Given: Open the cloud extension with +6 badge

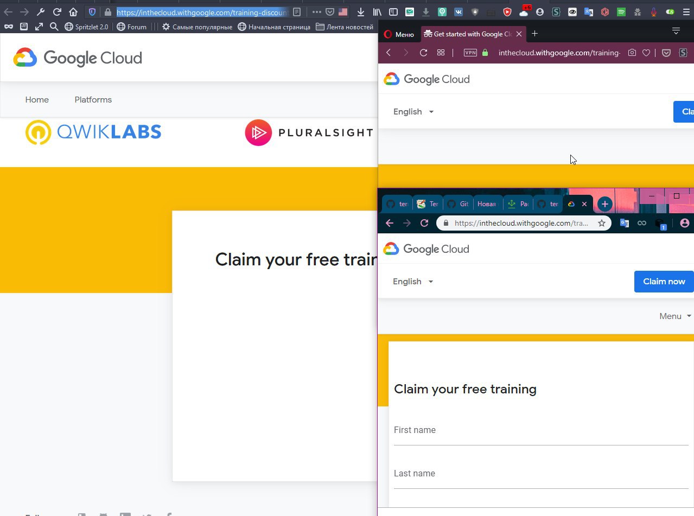Looking at the screenshot, I should click(x=524, y=11).
